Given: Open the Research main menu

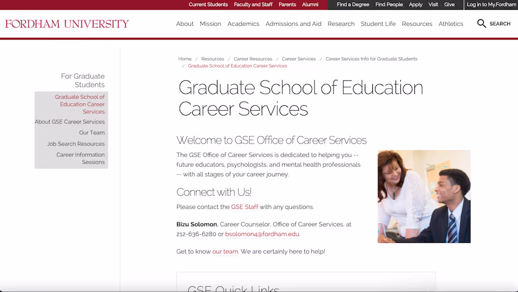Looking at the screenshot, I should tap(341, 24).
